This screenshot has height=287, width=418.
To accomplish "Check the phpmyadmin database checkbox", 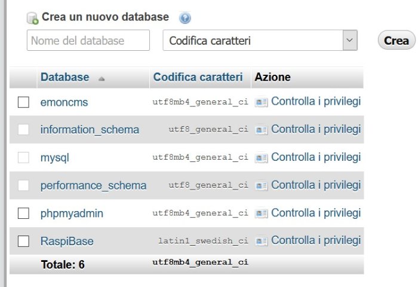I will pos(23,213).
